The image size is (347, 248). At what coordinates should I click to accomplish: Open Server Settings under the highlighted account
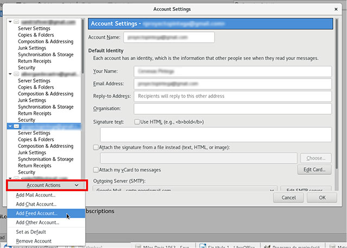click(x=34, y=133)
